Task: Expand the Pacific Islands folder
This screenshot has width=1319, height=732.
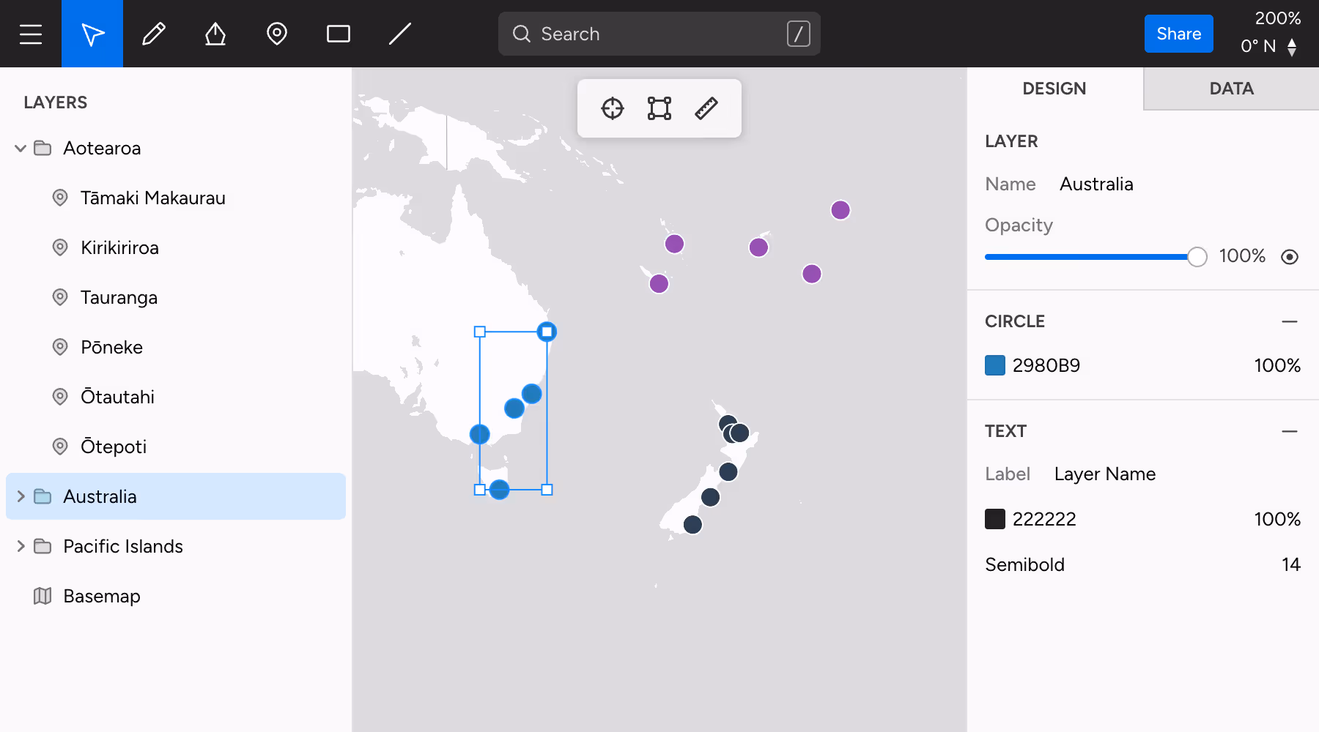Action: click(21, 546)
